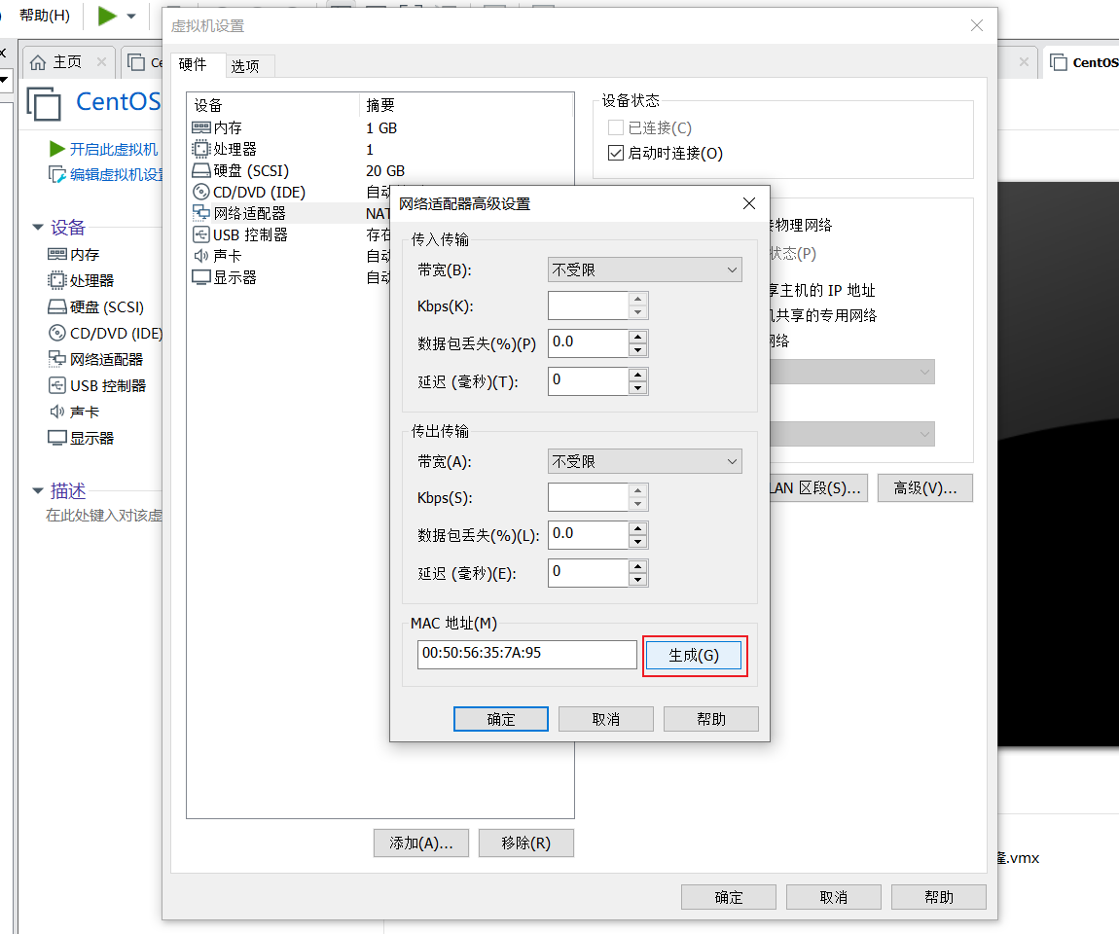Close the 虚拟机设置 window
The height and width of the screenshot is (934, 1119).
(977, 25)
